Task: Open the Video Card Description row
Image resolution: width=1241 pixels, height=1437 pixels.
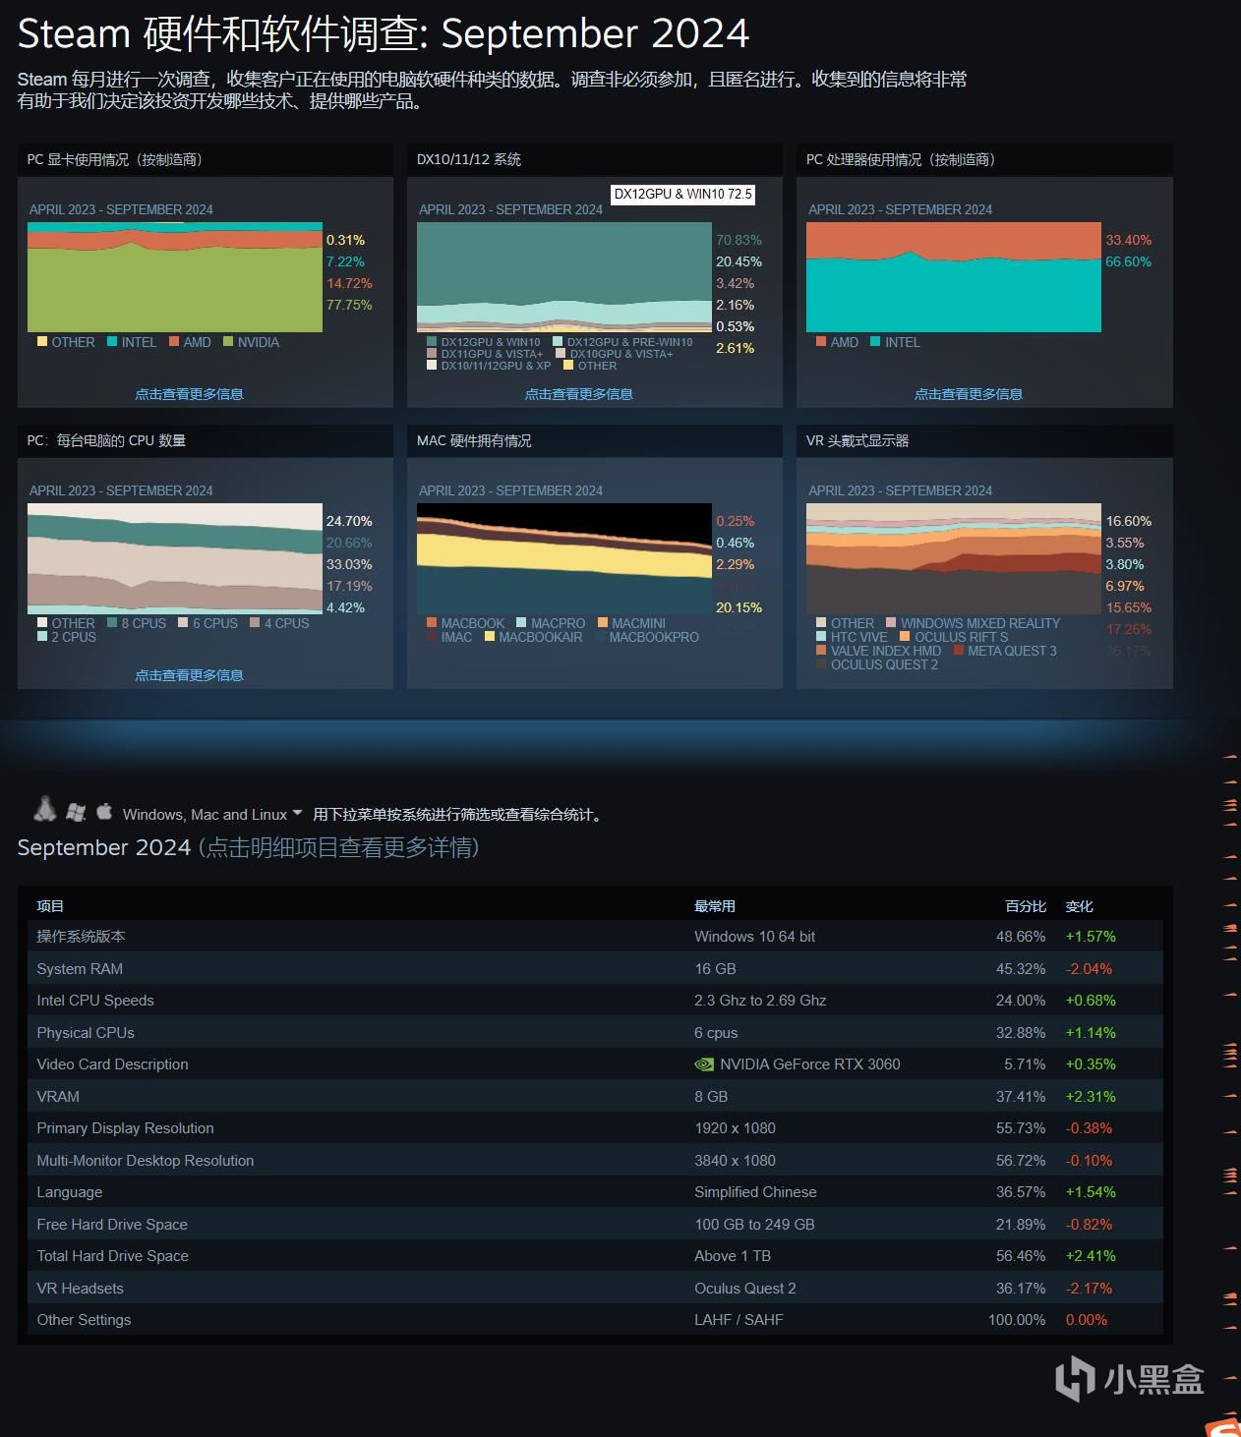Action: tap(596, 1064)
